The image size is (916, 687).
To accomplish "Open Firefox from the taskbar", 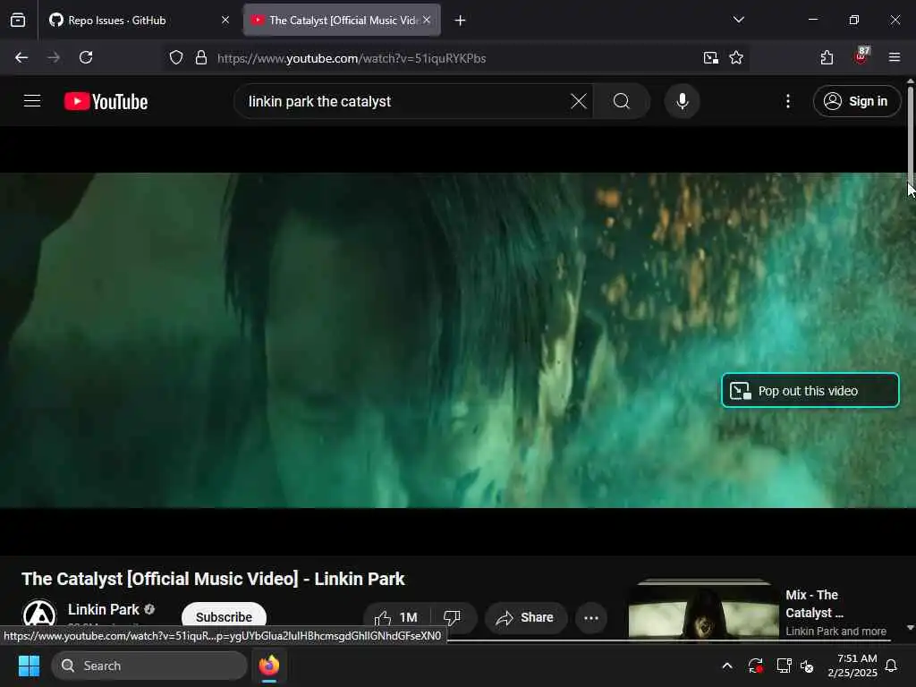I will click(269, 666).
